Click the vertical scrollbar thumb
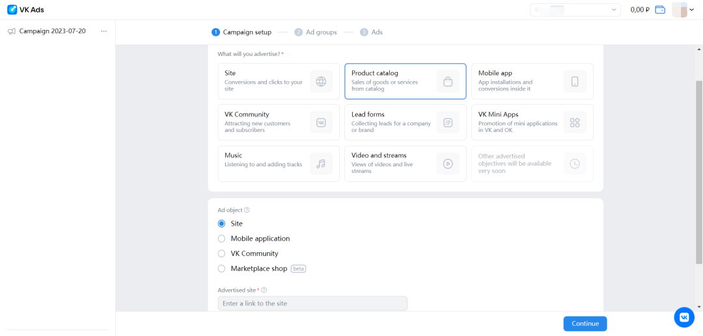 pos(699,172)
